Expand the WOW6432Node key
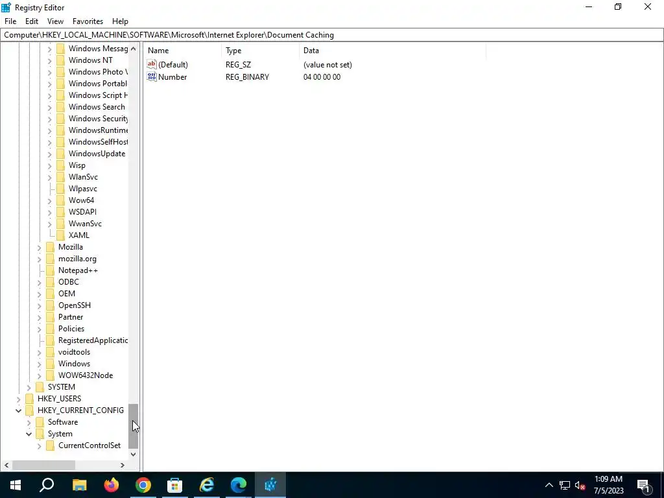664x498 pixels. pos(40,375)
